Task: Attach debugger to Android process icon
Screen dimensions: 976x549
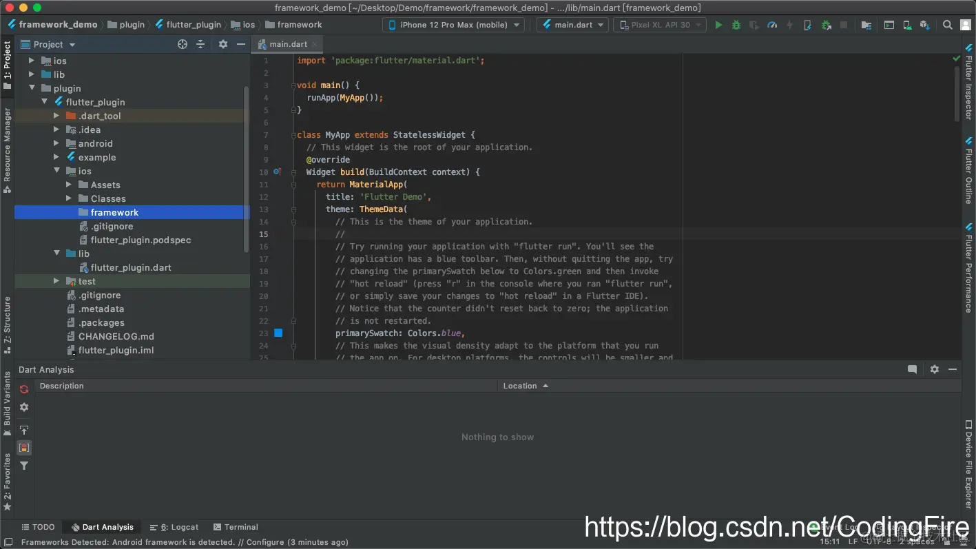Action: (826, 25)
